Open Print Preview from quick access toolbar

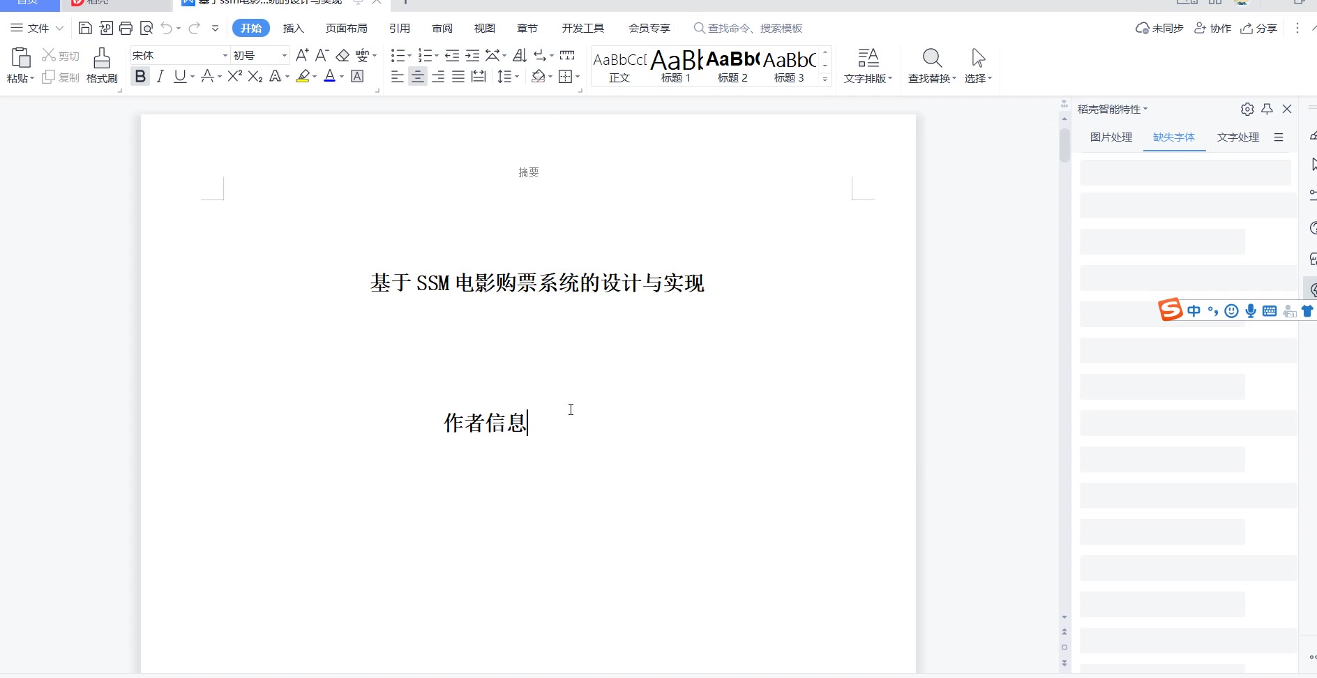[x=146, y=28]
